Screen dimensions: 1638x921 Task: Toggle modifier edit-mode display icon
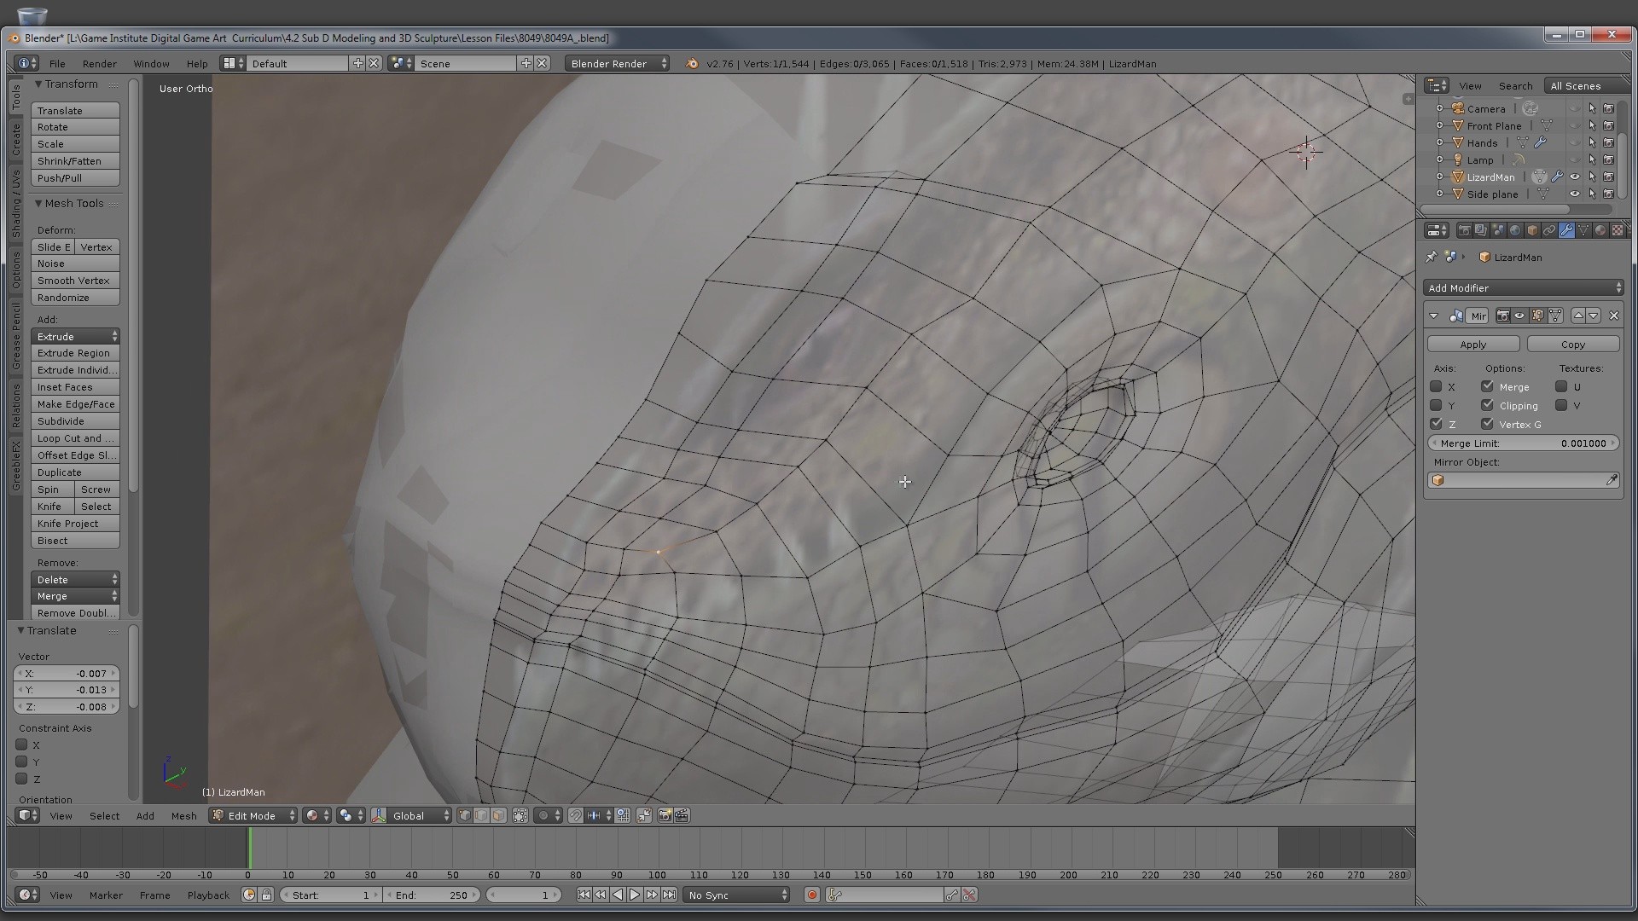coord(1537,316)
